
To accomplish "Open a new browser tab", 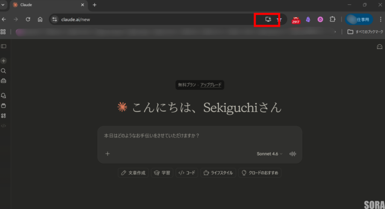I will click(x=94, y=5).
